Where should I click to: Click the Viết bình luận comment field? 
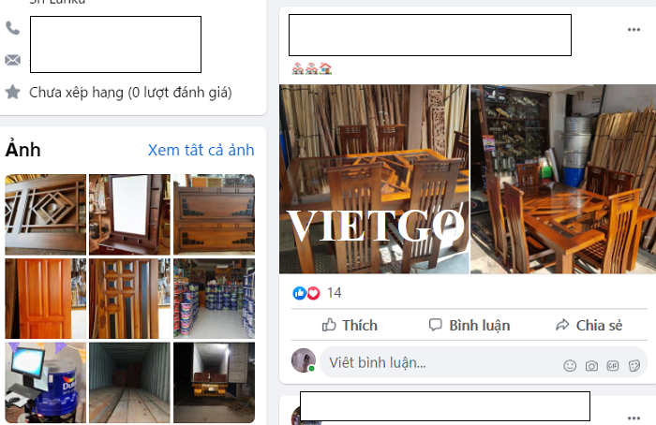(x=440, y=362)
